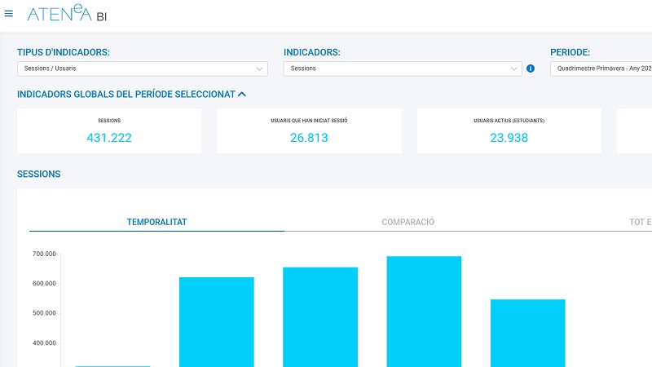Open the Període dropdown Quadrimestre Primavera
This screenshot has height=367, width=652.
click(601, 69)
